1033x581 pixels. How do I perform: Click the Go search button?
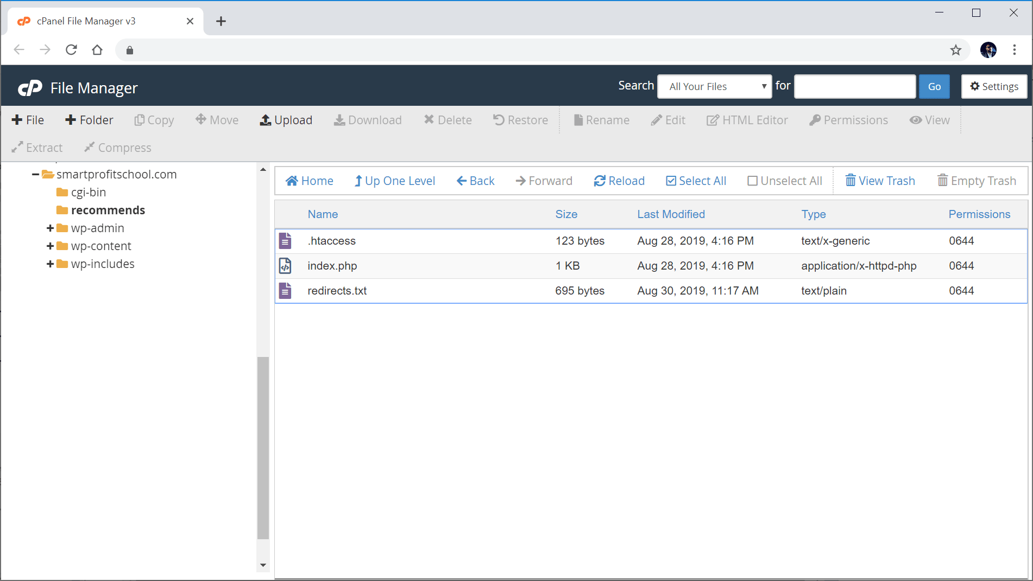(x=934, y=86)
